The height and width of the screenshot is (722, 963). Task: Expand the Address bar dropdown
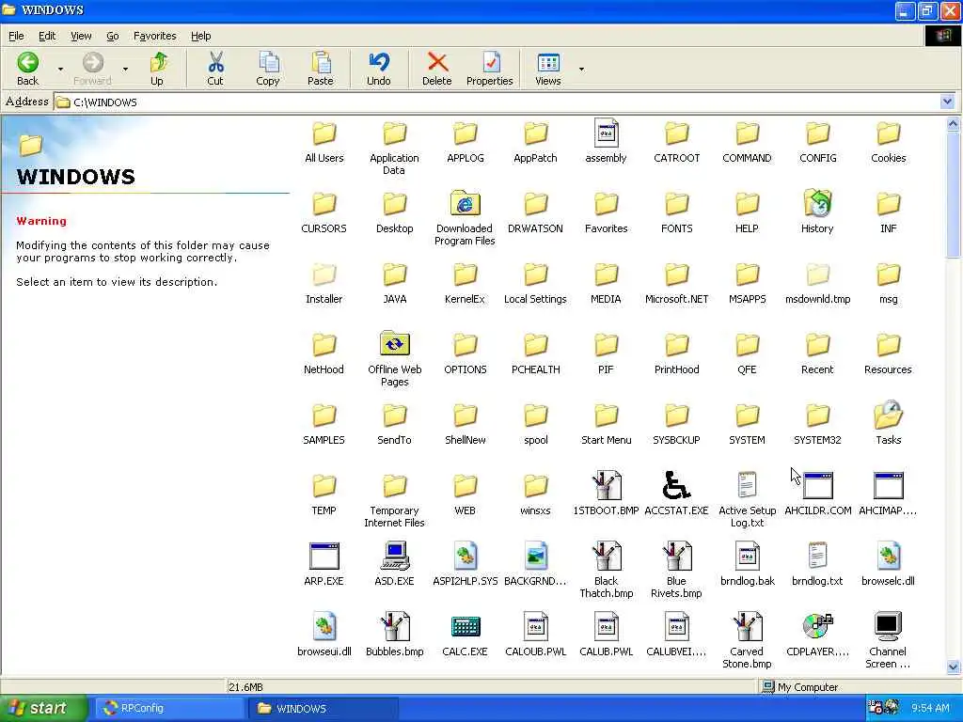click(947, 102)
